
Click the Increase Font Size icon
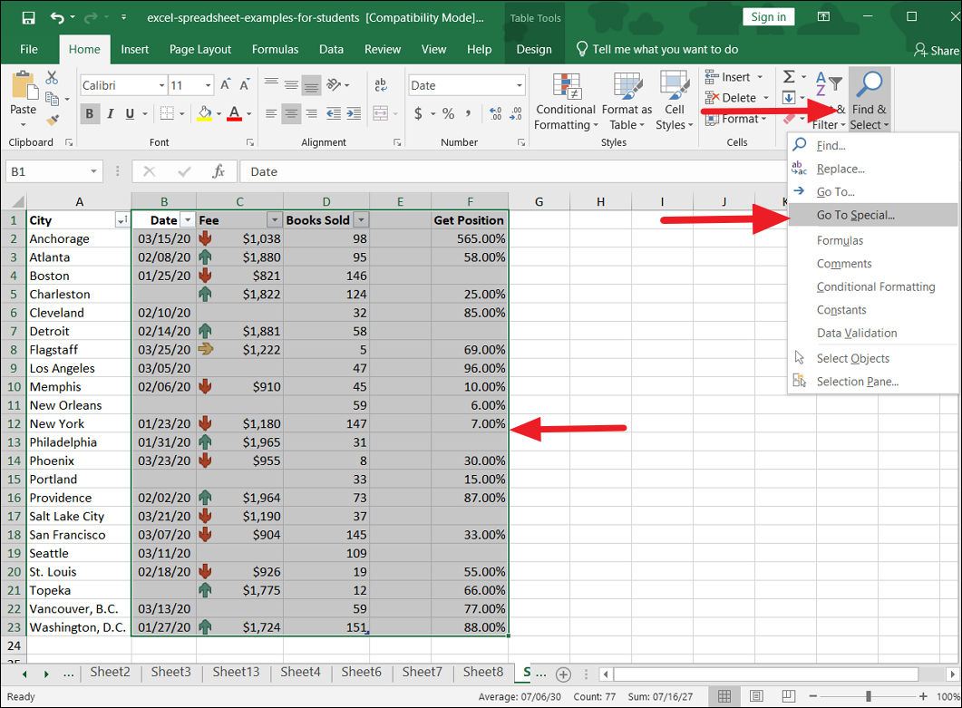tap(225, 83)
